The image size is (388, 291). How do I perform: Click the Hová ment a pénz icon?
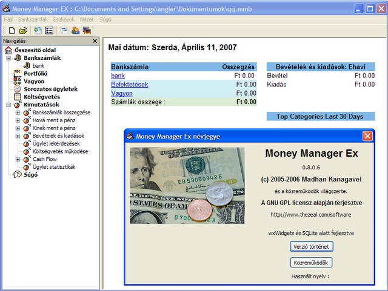(27, 120)
